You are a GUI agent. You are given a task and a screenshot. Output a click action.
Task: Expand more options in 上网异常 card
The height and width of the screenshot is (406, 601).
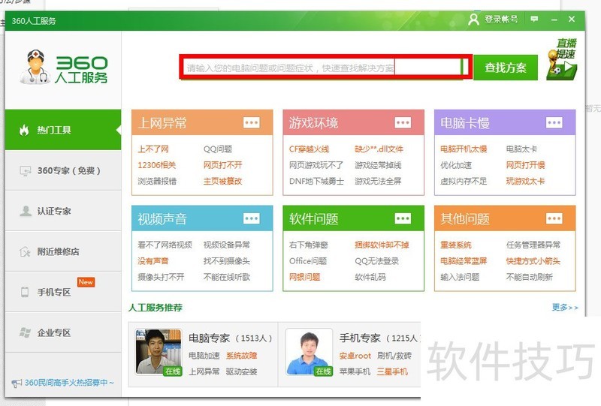(x=252, y=122)
